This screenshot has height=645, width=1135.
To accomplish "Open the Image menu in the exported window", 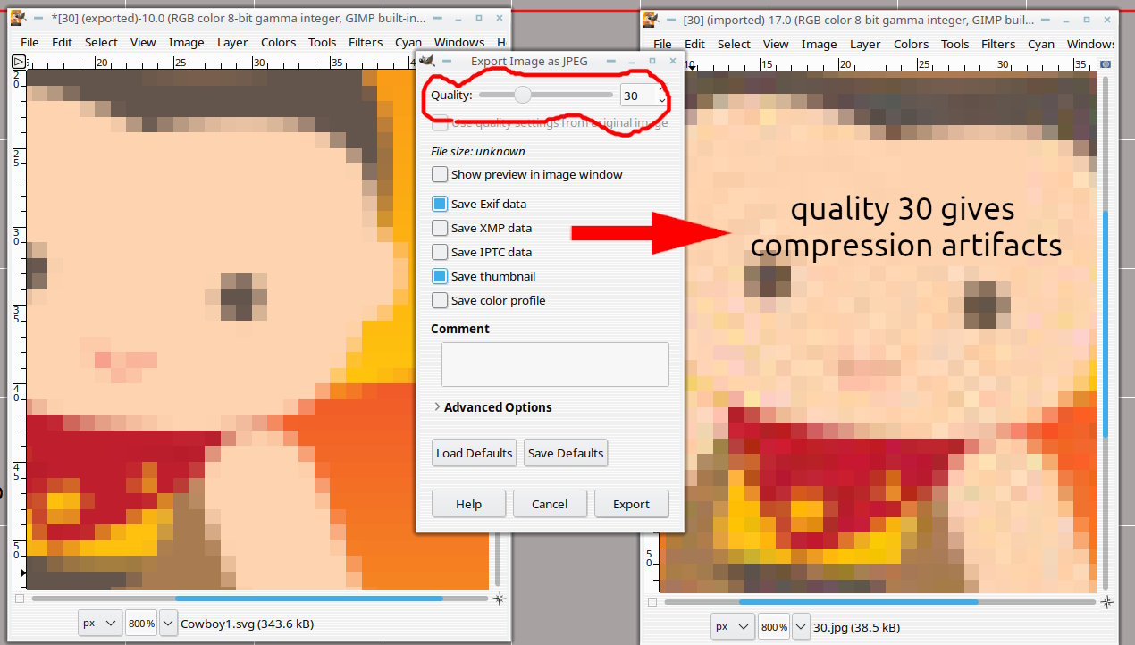I will pyautogui.click(x=187, y=42).
